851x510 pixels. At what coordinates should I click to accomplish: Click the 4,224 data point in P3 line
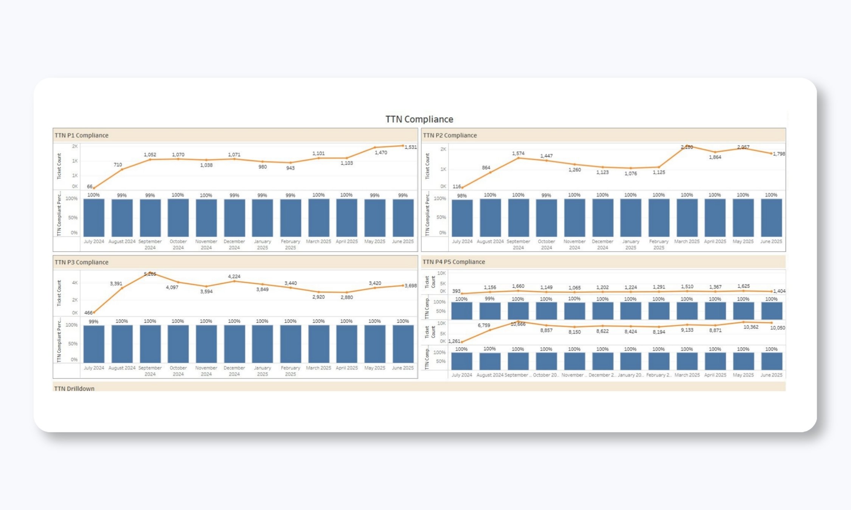(234, 281)
